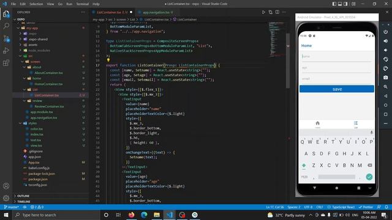Open the Help menu
Image resolution: width=392 pixels, height=220 pixels.
coord(96,4)
